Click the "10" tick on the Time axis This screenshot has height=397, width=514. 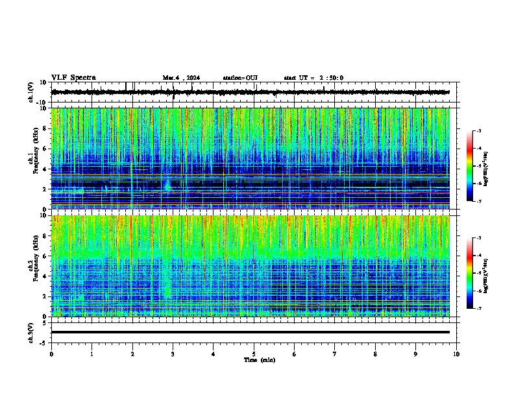tap(456, 354)
